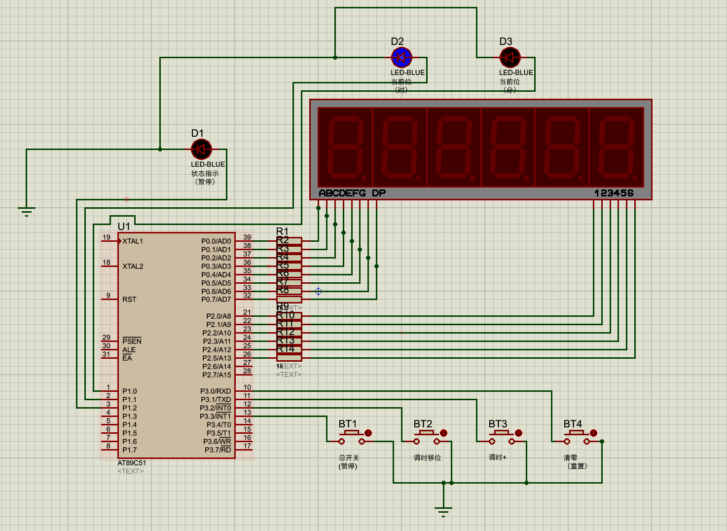This screenshot has width=727, height=531.
Task: Toggle the BT1 master switch pushbutton
Action: click(352, 437)
